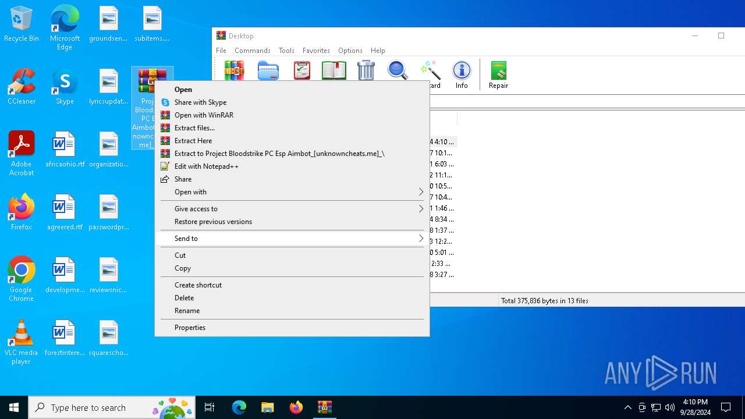This screenshot has width=745, height=419.
Task: Click WinRAR Extract To folder icon
Action: click(x=268, y=70)
